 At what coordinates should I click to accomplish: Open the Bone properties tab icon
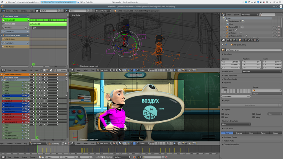tap(249, 40)
